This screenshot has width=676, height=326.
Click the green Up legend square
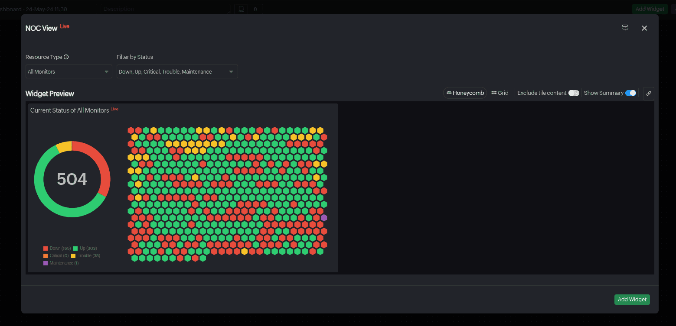tap(75, 249)
